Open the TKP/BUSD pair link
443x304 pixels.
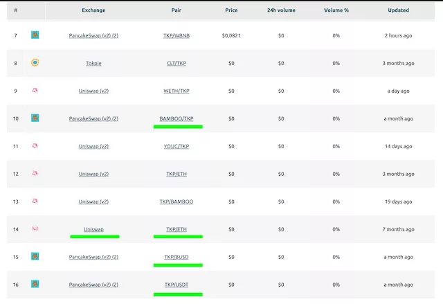[x=177, y=257]
